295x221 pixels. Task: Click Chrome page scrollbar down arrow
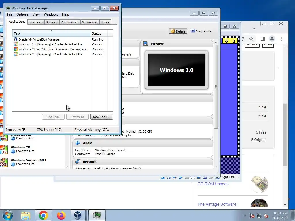pos(285,205)
